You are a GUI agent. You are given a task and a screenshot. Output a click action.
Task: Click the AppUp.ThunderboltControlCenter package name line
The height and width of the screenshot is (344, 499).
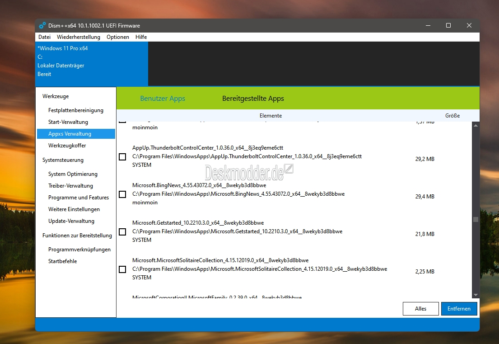click(x=208, y=148)
